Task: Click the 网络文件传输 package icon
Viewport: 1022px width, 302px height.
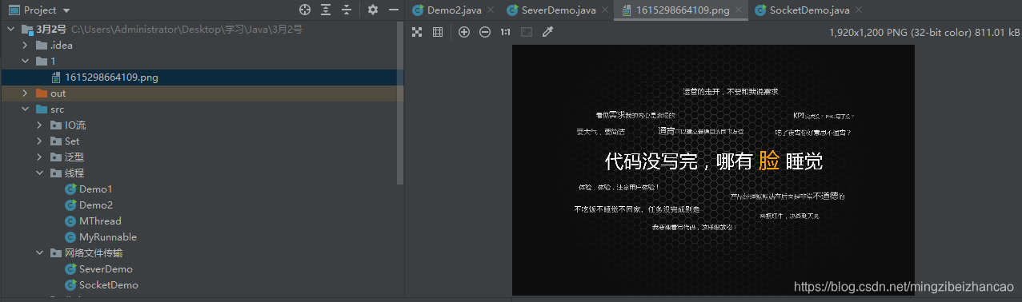Action: 55,252
